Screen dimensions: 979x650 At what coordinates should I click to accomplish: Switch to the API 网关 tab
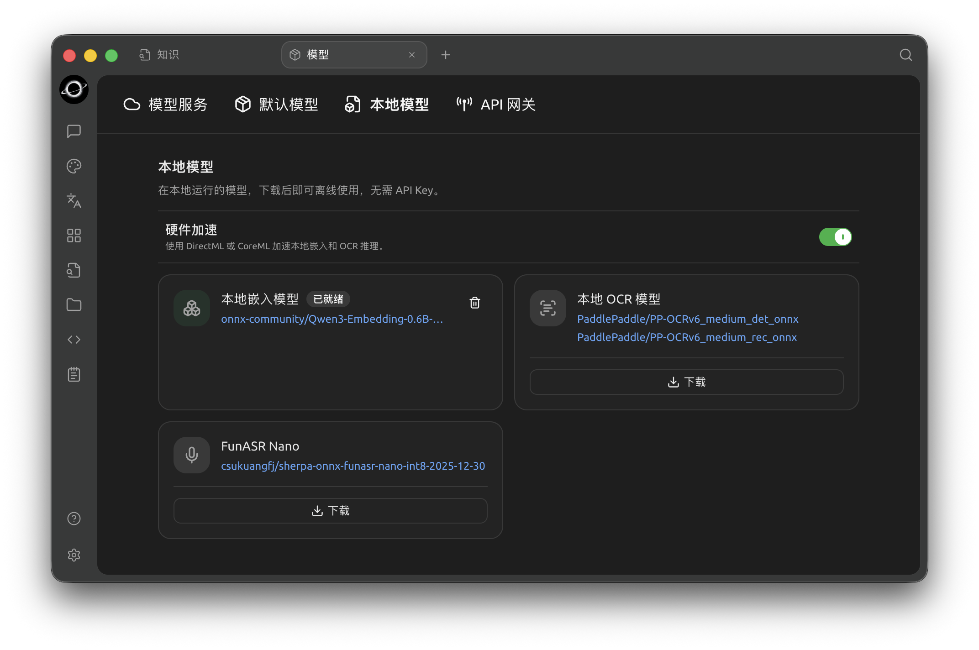(495, 105)
